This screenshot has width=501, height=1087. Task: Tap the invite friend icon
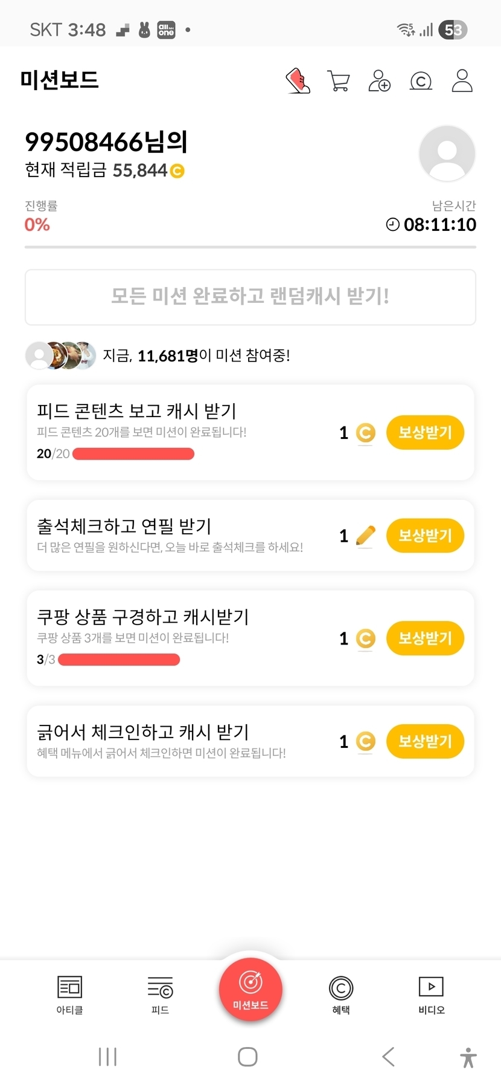[x=379, y=81]
